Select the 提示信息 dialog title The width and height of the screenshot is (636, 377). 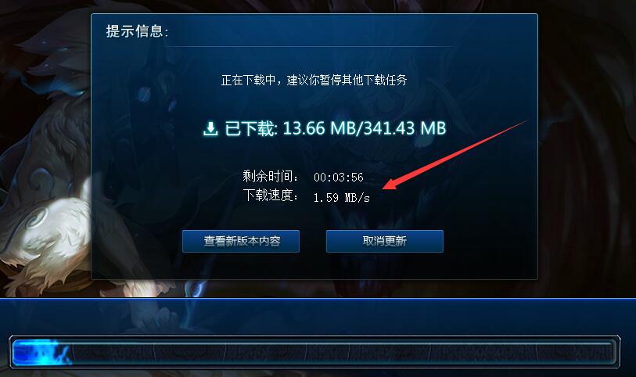pos(137,31)
